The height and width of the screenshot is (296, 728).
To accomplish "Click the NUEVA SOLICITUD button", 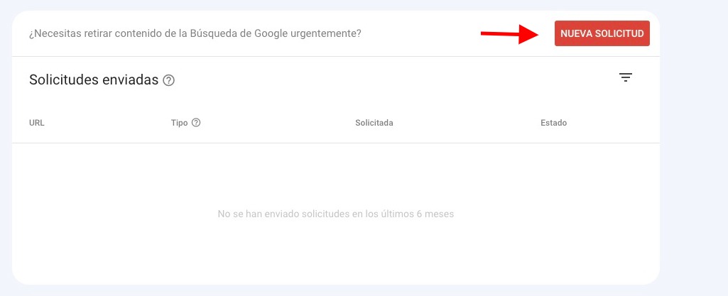I will pos(602,33).
